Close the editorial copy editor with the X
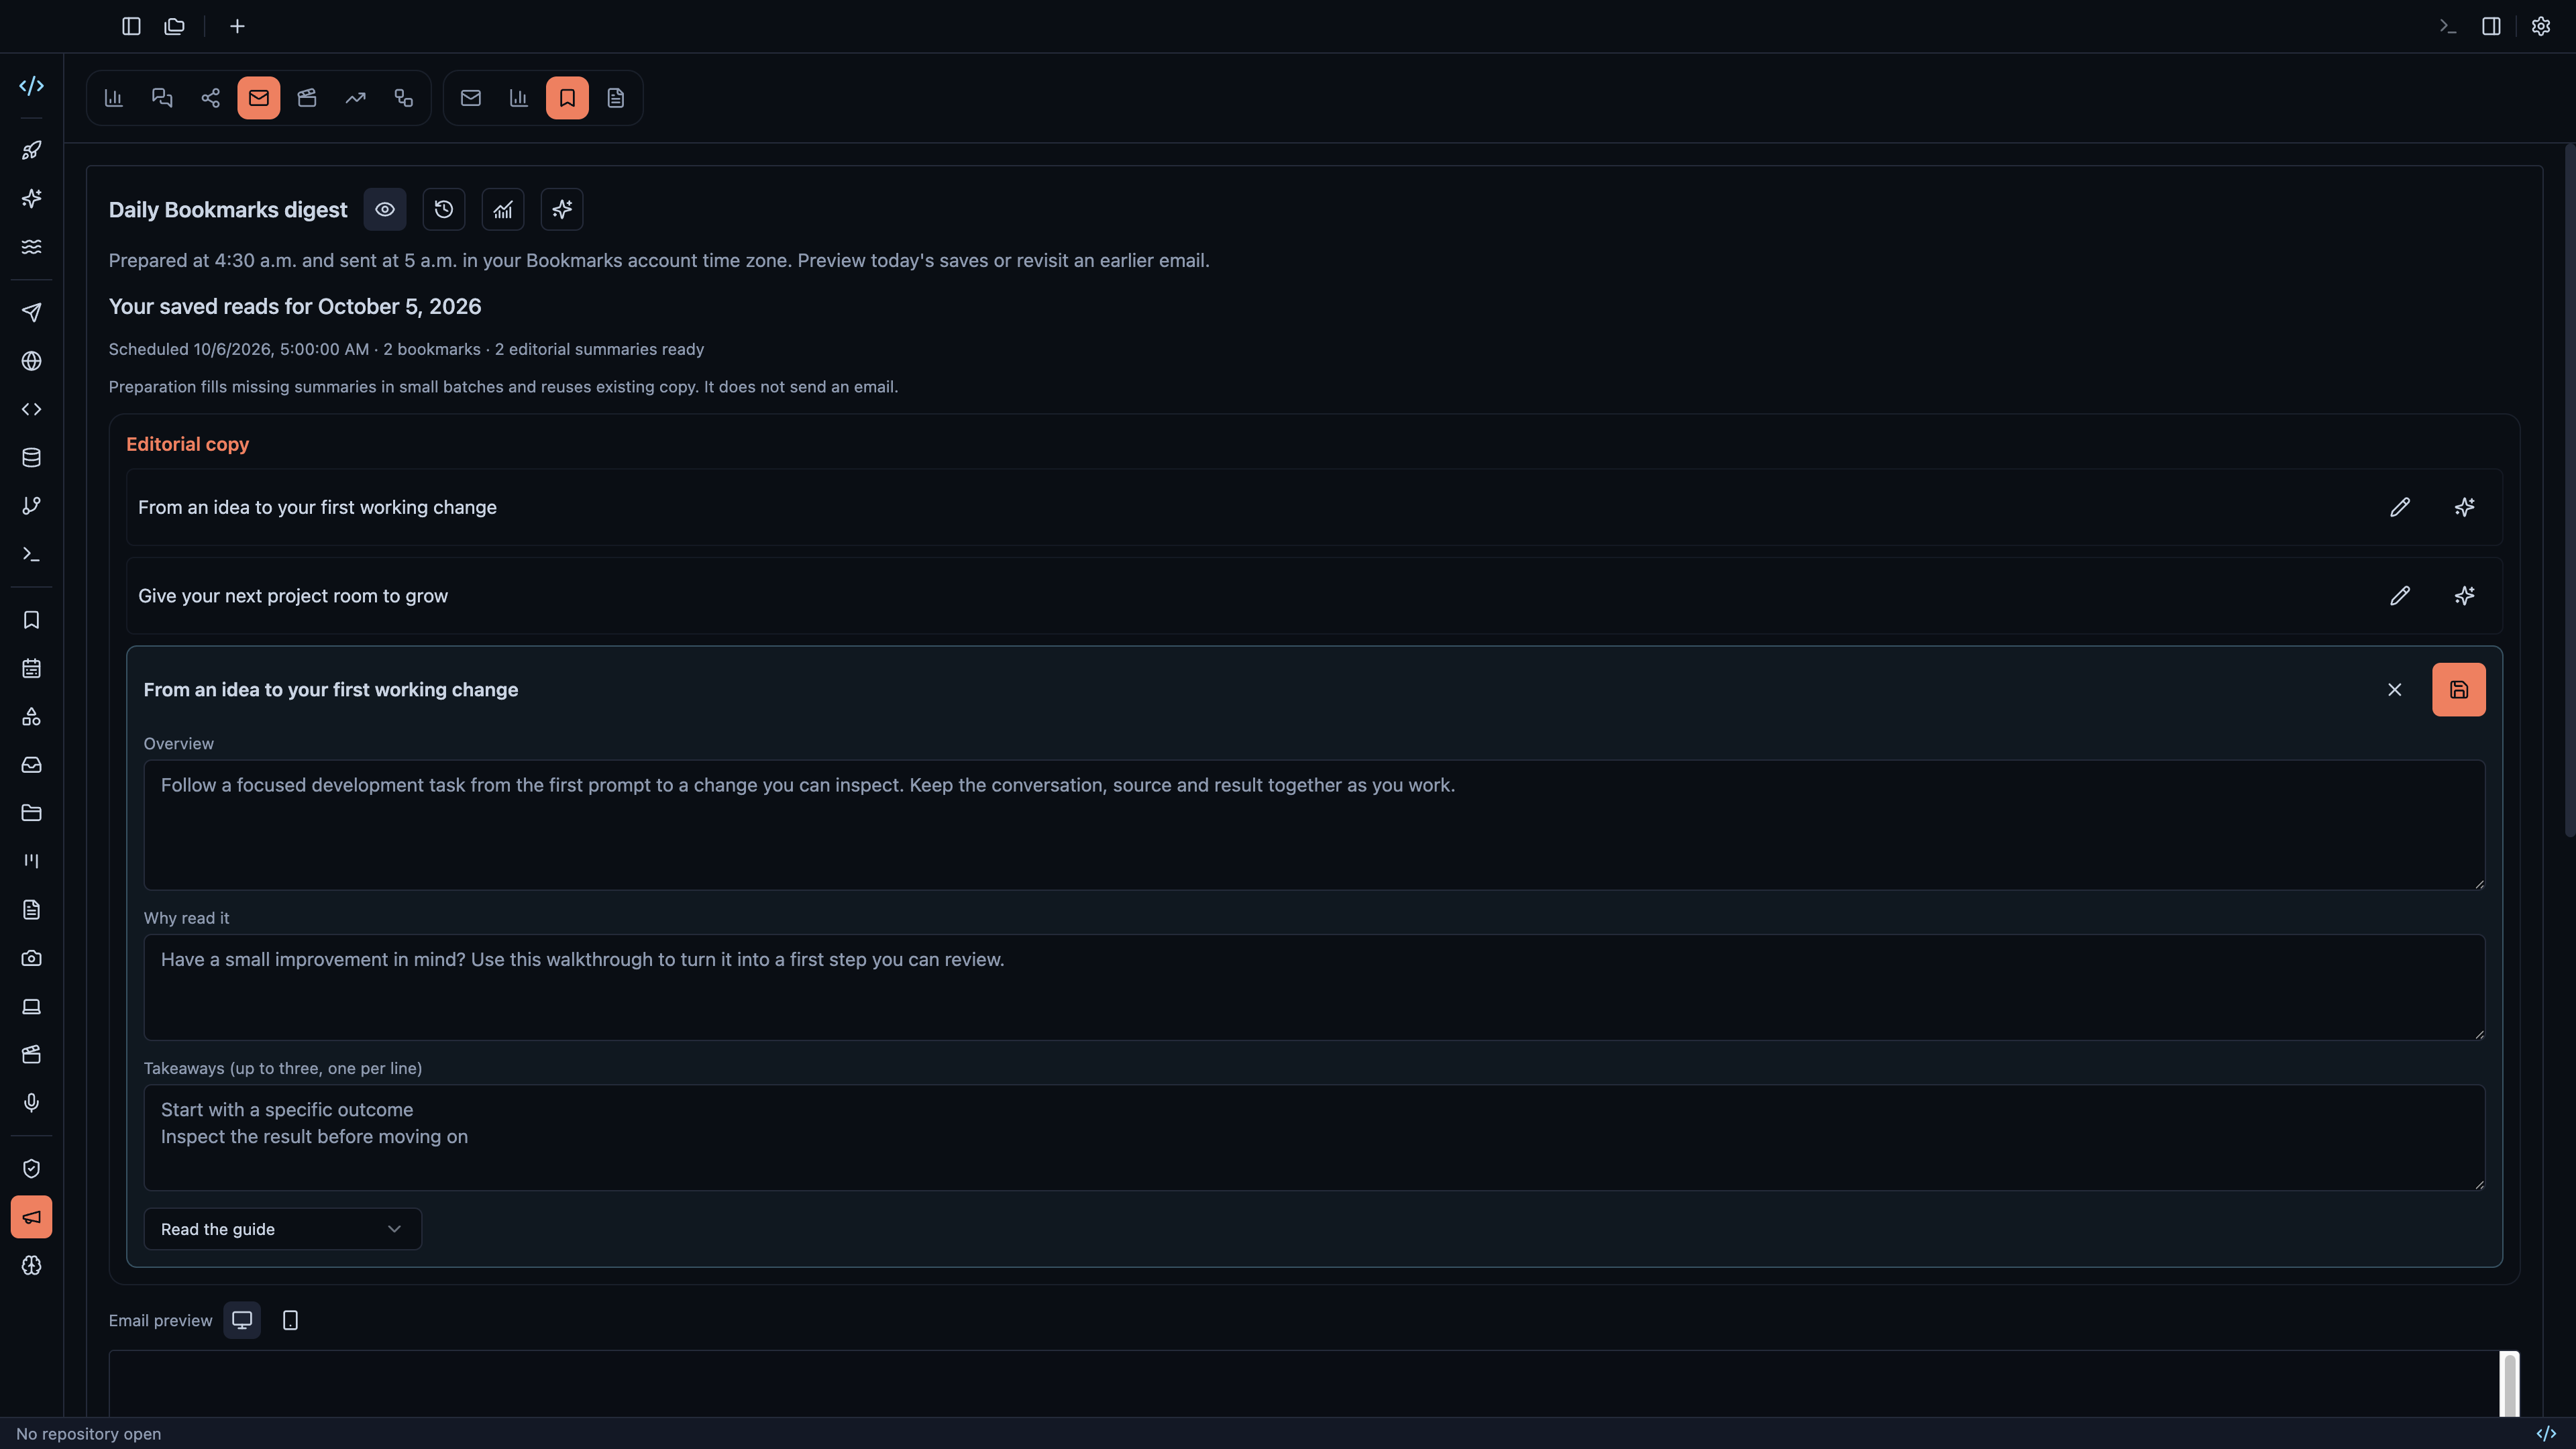The width and height of the screenshot is (2576, 1449). 2394,689
